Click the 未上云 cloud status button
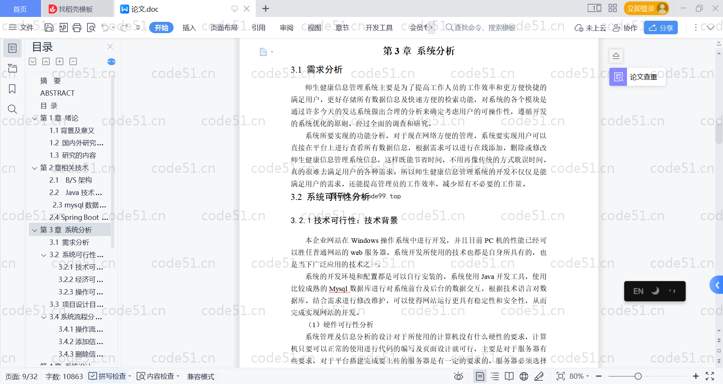This screenshot has height=384, width=723. (x=590, y=27)
